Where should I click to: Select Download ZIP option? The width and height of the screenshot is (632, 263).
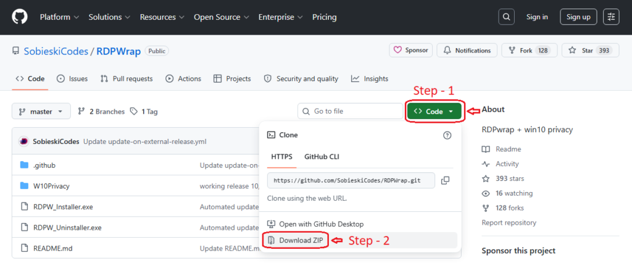(294, 240)
